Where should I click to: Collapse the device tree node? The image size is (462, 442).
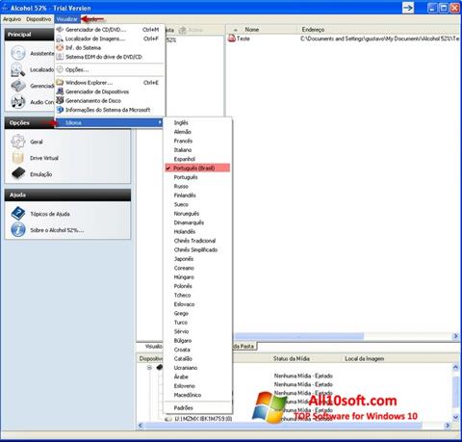[149, 367]
